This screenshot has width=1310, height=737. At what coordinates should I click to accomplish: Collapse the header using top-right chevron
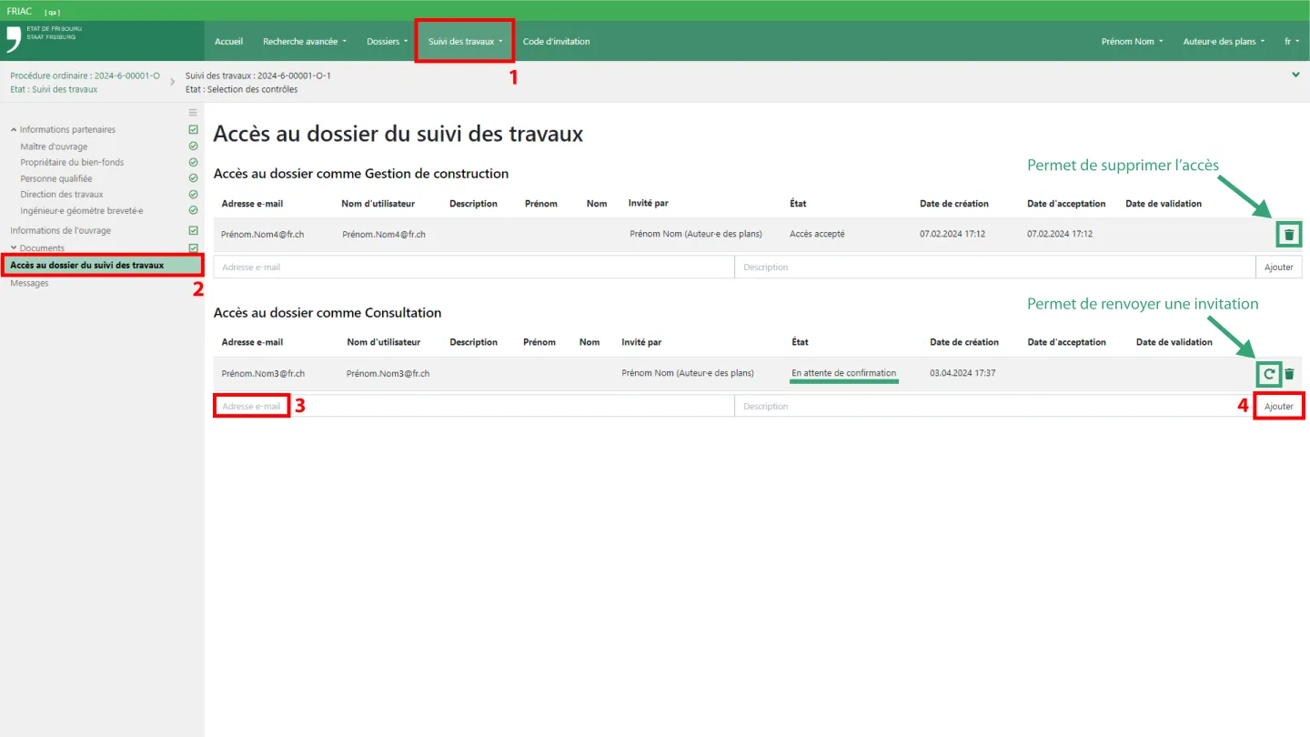point(1295,76)
